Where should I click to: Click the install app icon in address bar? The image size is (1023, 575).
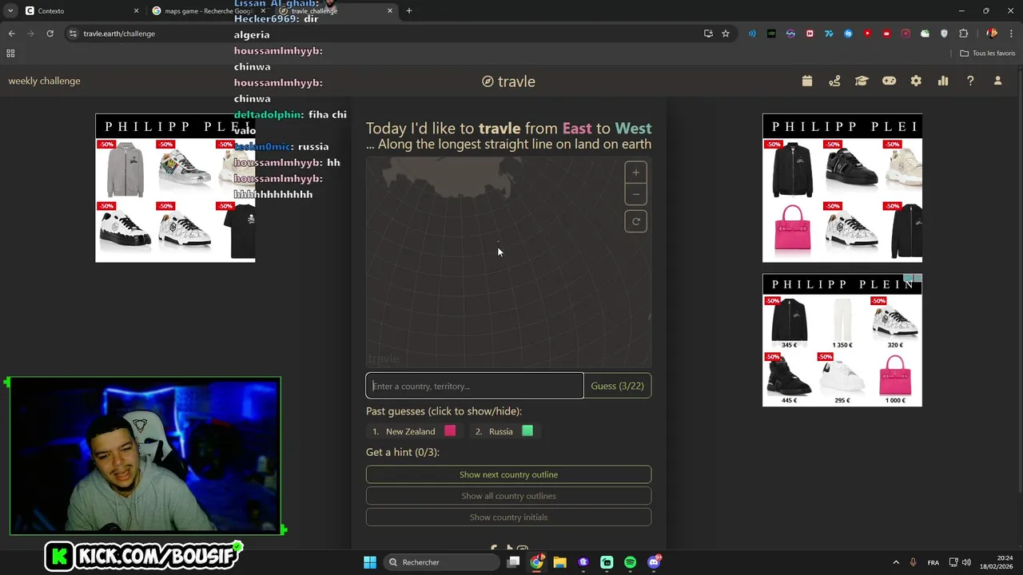708,34
